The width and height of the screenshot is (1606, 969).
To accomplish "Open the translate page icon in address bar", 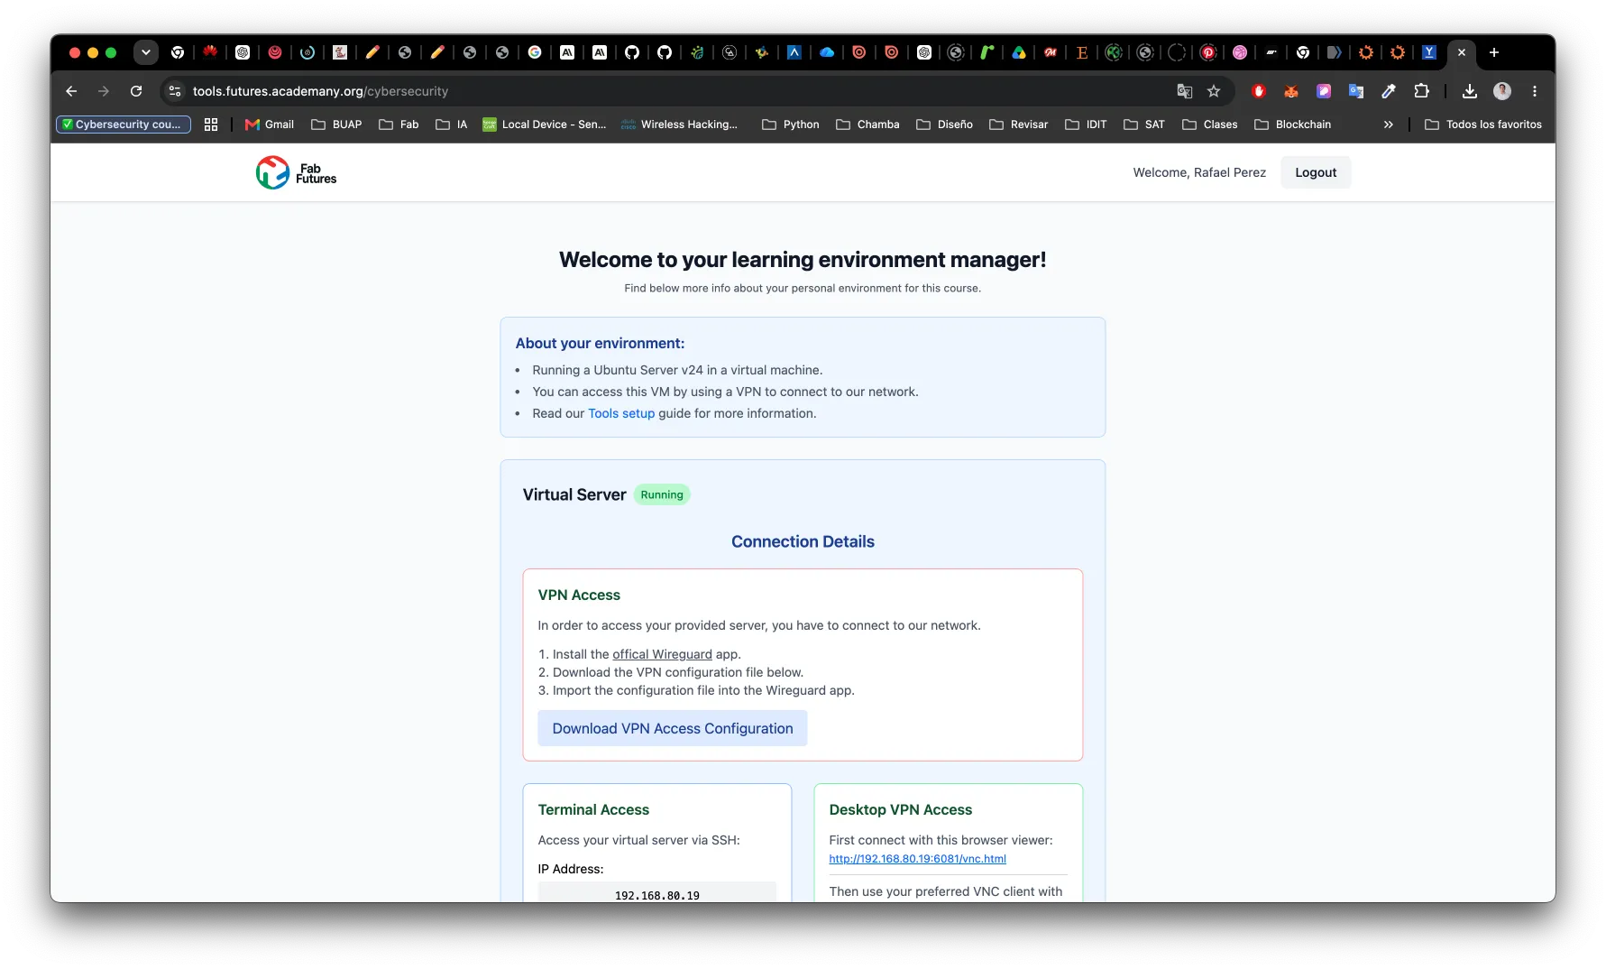I will (1185, 91).
